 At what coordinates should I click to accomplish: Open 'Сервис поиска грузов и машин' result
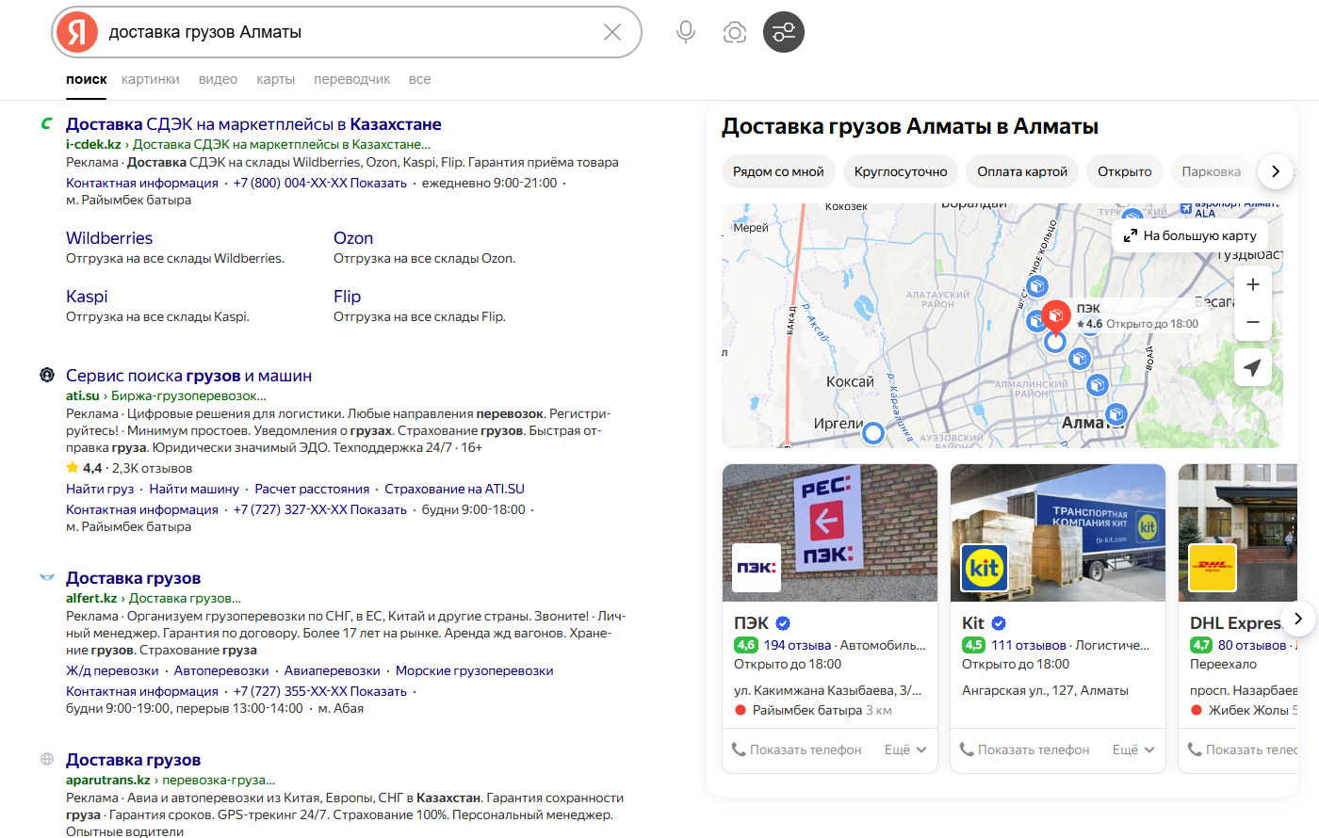(188, 376)
